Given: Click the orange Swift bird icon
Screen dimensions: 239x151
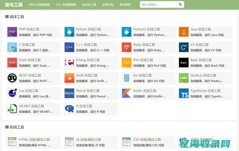Looking at the screenshot, I should click(x=69, y=78).
